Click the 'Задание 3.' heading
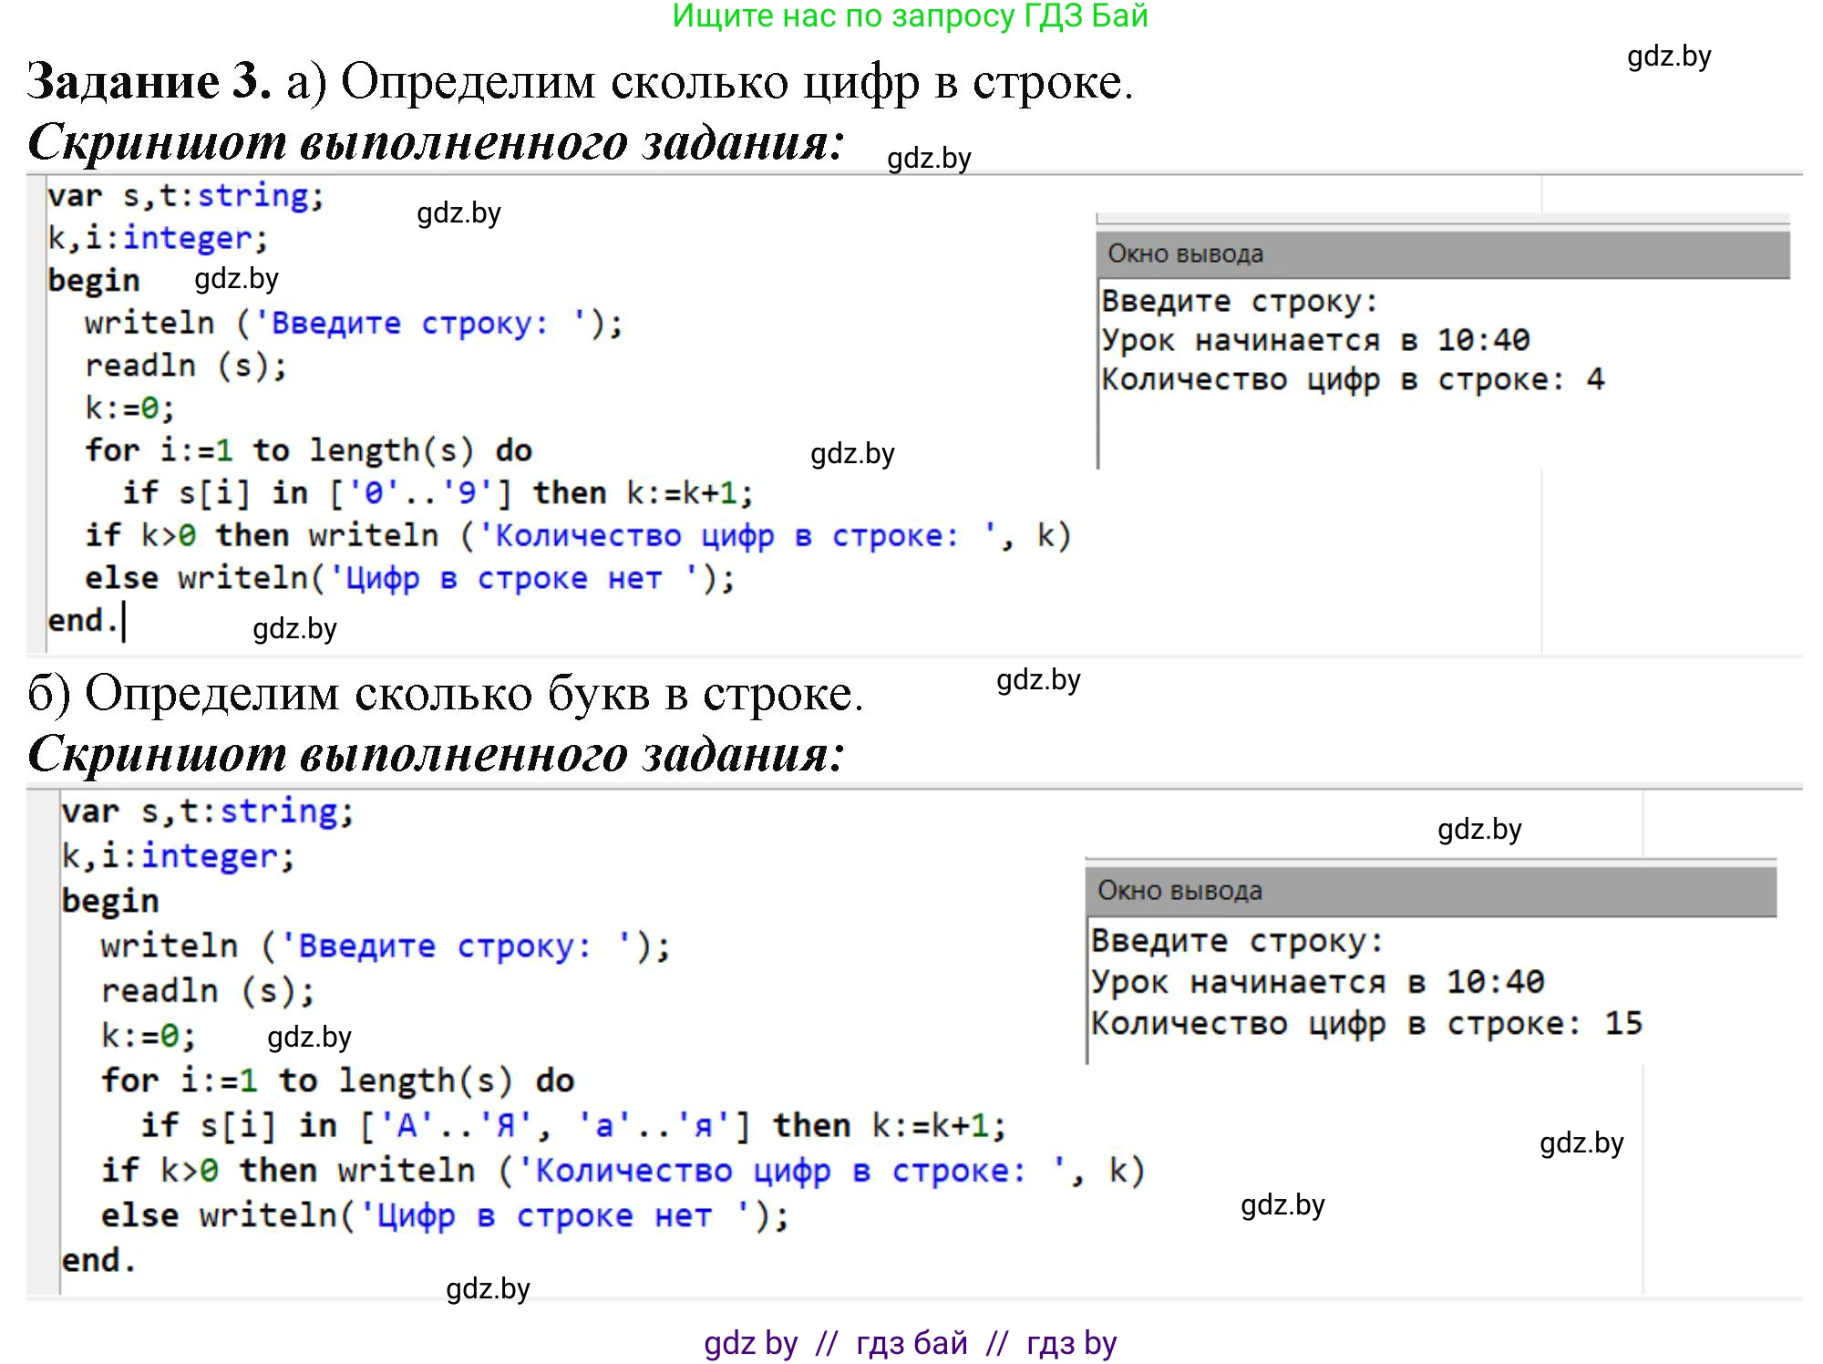The width and height of the screenshot is (1823, 1364). coord(137,87)
